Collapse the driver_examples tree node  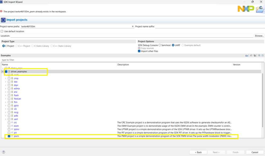tap(3, 72)
